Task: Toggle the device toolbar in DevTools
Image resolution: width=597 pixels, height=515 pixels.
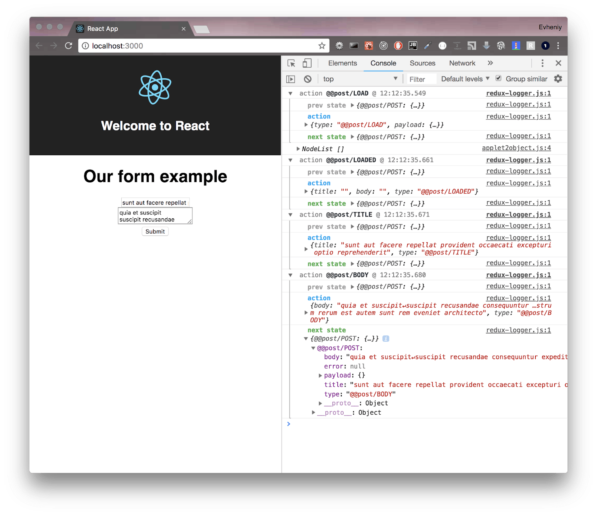Action: (307, 63)
